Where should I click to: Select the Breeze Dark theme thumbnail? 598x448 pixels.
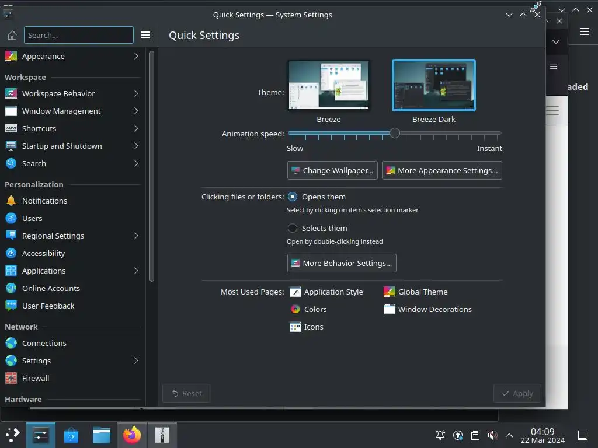[x=434, y=85]
